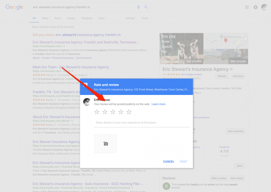Select the second rating star
The width and height of the screenshot is (271, 192).
tap(105, 112)
